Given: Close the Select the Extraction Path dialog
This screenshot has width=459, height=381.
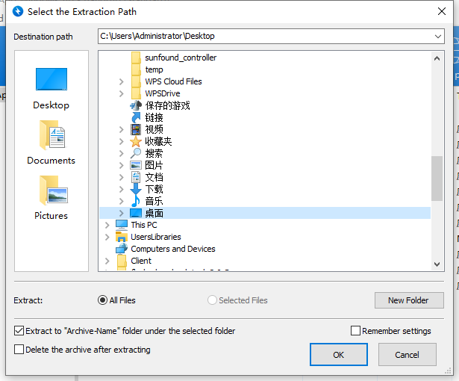Looking at the screenshot, I should pyautogui.click(x=442, y=11).
